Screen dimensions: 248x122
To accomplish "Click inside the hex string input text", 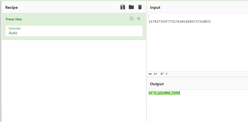I will click(179, 22).
